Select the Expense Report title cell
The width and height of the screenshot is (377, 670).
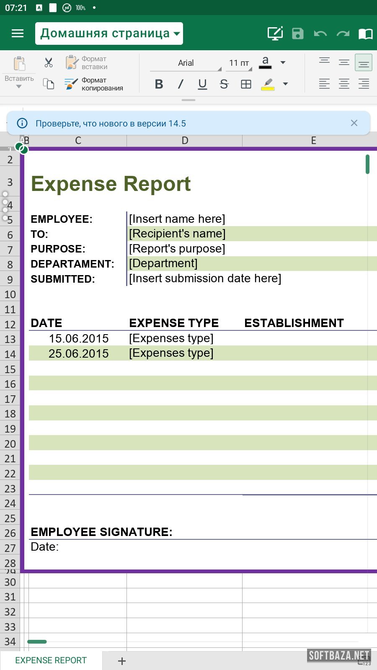(111, 184)
